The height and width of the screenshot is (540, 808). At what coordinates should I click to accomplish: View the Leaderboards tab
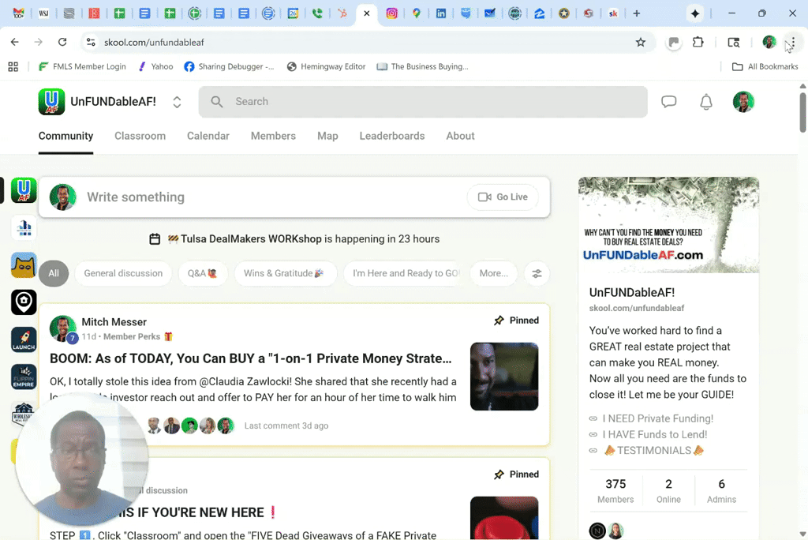[x=392, y=136]
